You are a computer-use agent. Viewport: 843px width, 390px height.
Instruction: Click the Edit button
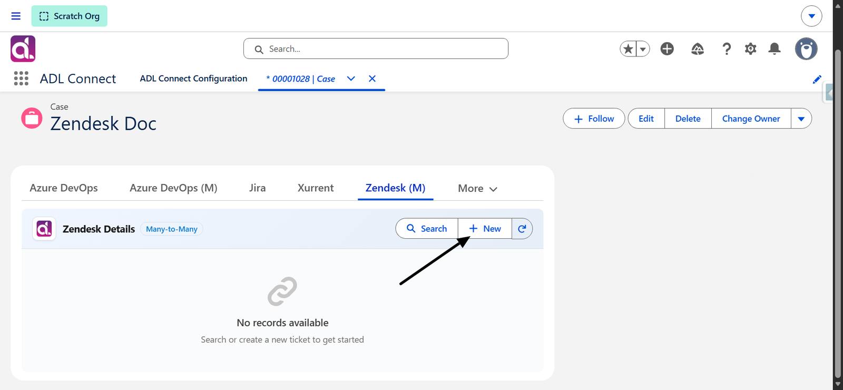point(646,119)
